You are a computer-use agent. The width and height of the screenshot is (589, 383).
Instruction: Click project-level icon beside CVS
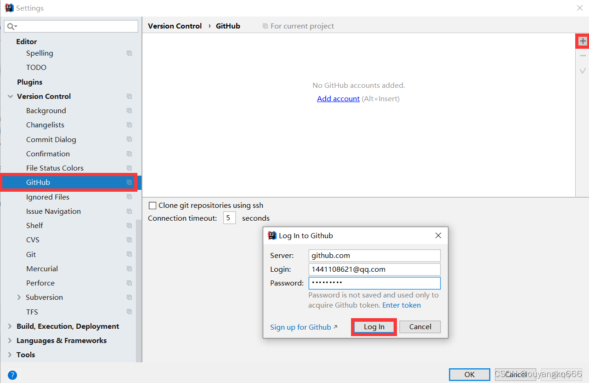130,240
